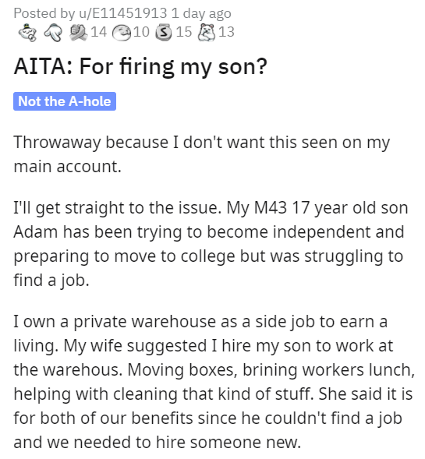425x459 pixels.
Task: Click the smiling face award count 10
Action: coord(141,32)
